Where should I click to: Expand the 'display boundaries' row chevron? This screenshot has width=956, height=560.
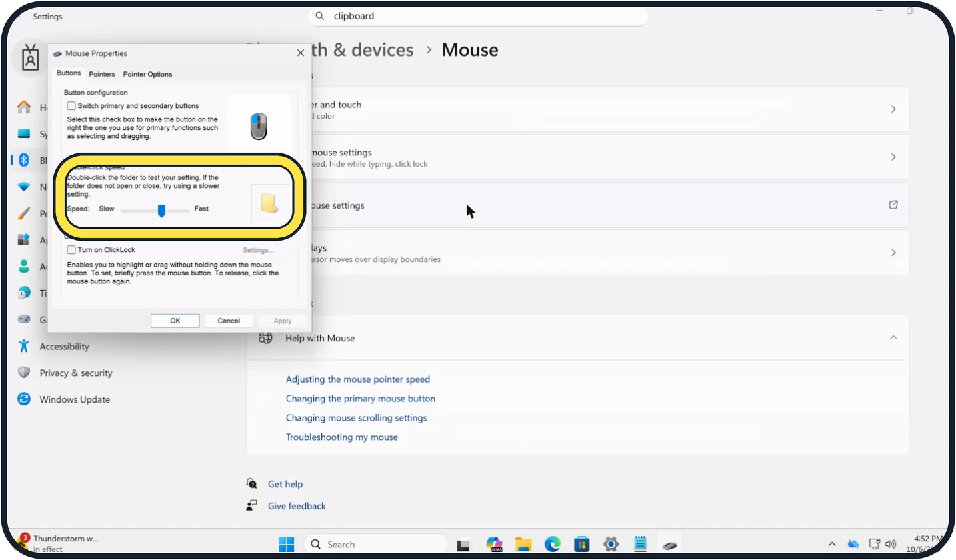point(893,253)
